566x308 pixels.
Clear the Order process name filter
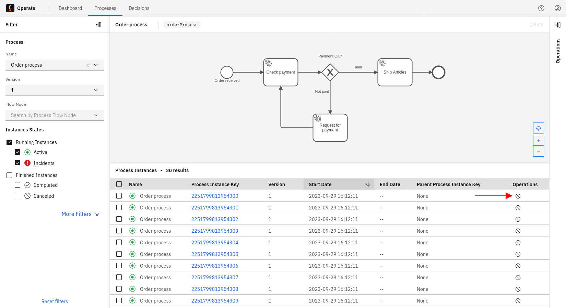click(x=87, y=65)
